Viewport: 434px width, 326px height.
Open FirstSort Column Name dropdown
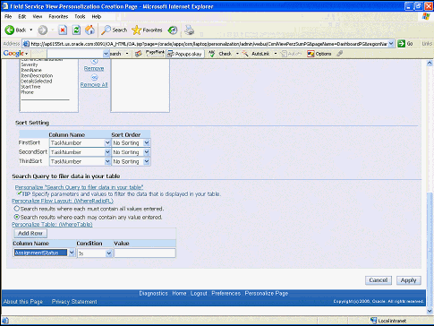click(x=81, y=143)
